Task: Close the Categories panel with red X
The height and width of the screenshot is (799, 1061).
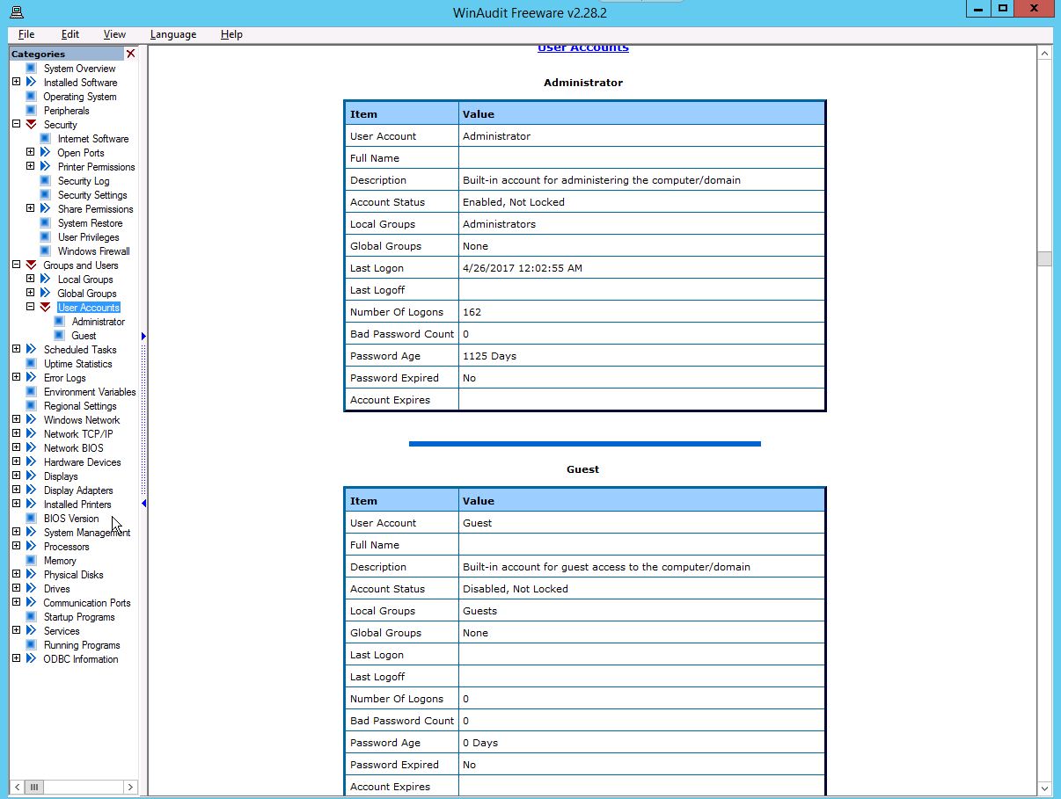Action: [131, 54]
